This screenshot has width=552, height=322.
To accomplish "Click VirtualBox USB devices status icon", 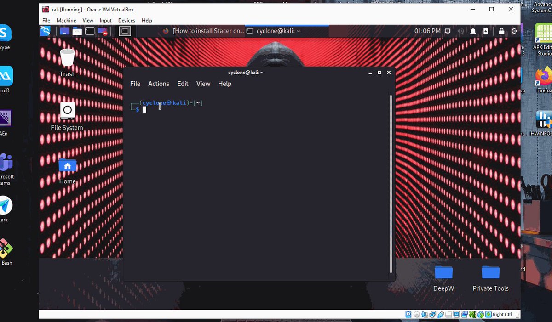I will click(441, 314).
